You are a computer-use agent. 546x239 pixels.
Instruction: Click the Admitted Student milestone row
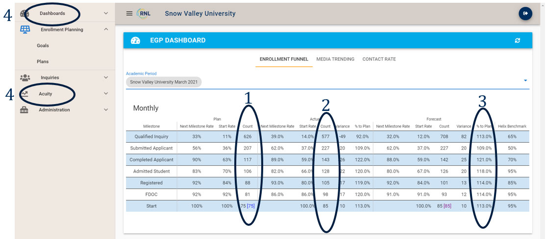tap(327, 171)
